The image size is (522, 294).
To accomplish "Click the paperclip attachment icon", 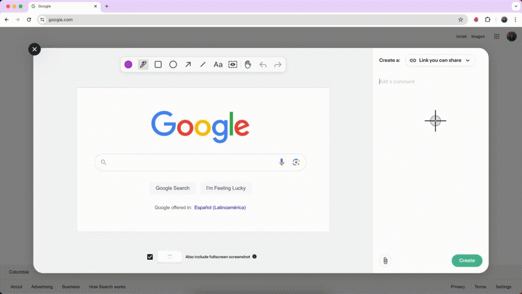I will [385, 261].
